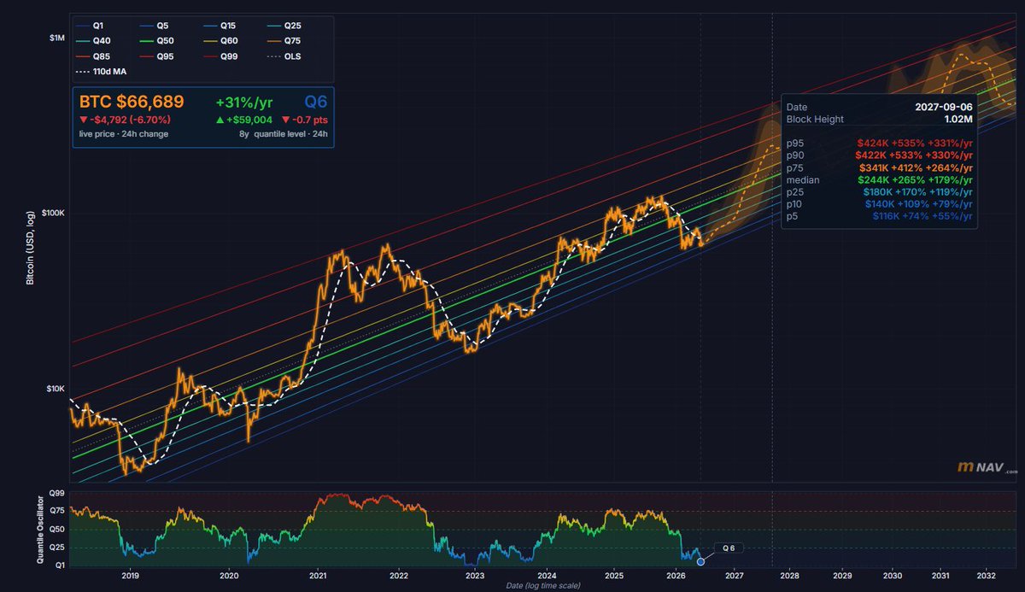Click the 'Q 6' oscillator marker label
Image resolution: width=1025 pixels, height=592 pixels.
click(x=729, y=547)
